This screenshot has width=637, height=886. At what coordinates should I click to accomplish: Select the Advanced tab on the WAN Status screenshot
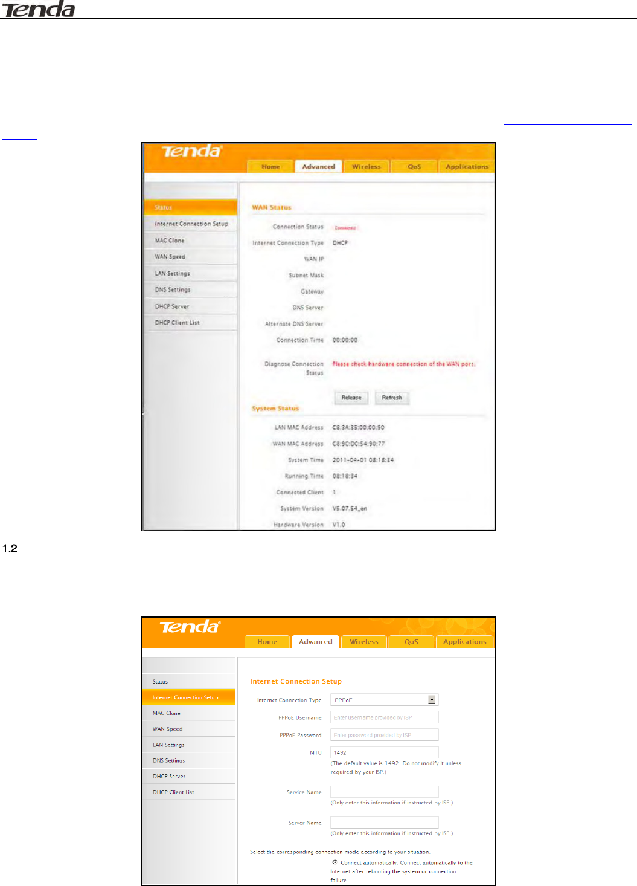318,167
